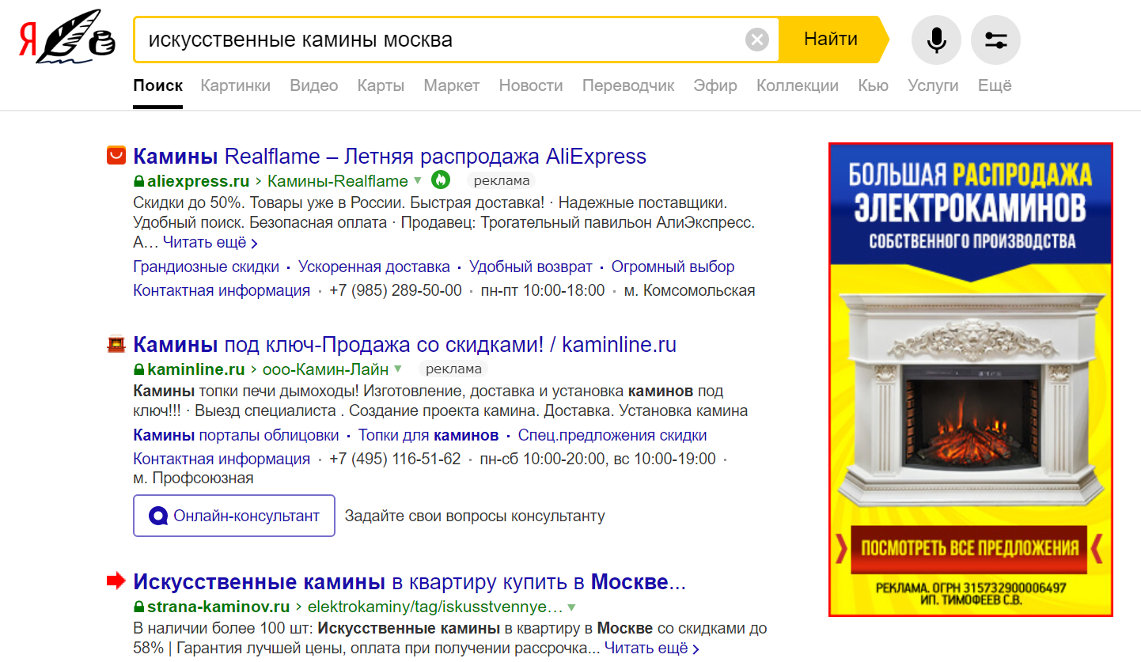The height and width of the screenshot is (662, 1141).
Task: Expand AliExpress snippet via Читать ещё
Action: [210, 243]
